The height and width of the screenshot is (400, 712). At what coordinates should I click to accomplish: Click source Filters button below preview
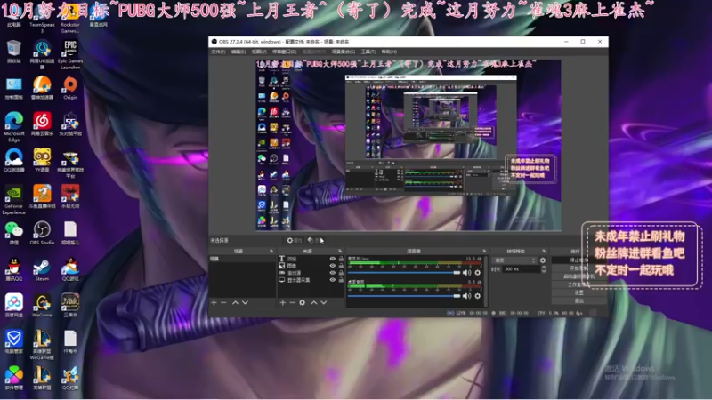pyautogui.click(x=316, y=240)
